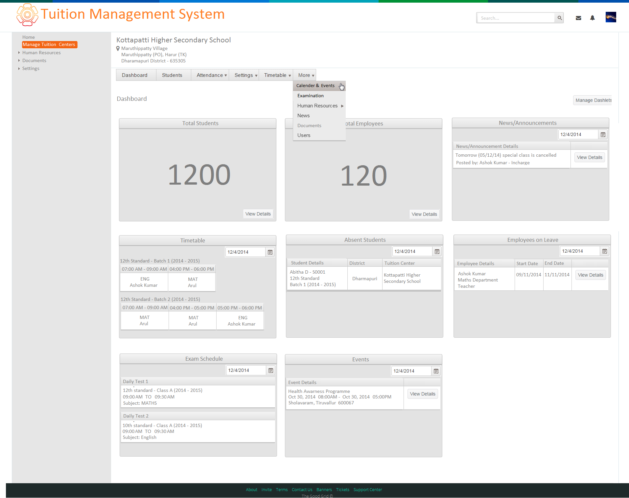
Task: Open Employees on Leave calendar icon
Action: tap(604, 251)
